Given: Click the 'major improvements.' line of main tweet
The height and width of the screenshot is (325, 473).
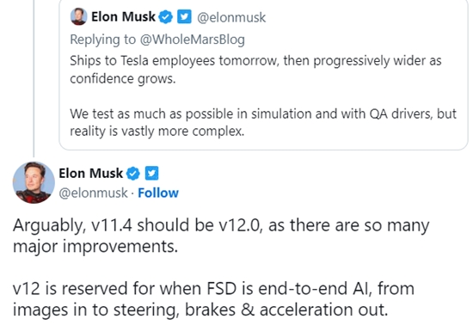Looking at the screenshot, I should point(95,247).
